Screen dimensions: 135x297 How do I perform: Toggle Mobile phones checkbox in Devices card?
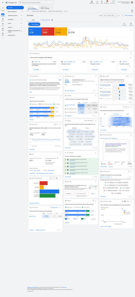click(30, 104)
